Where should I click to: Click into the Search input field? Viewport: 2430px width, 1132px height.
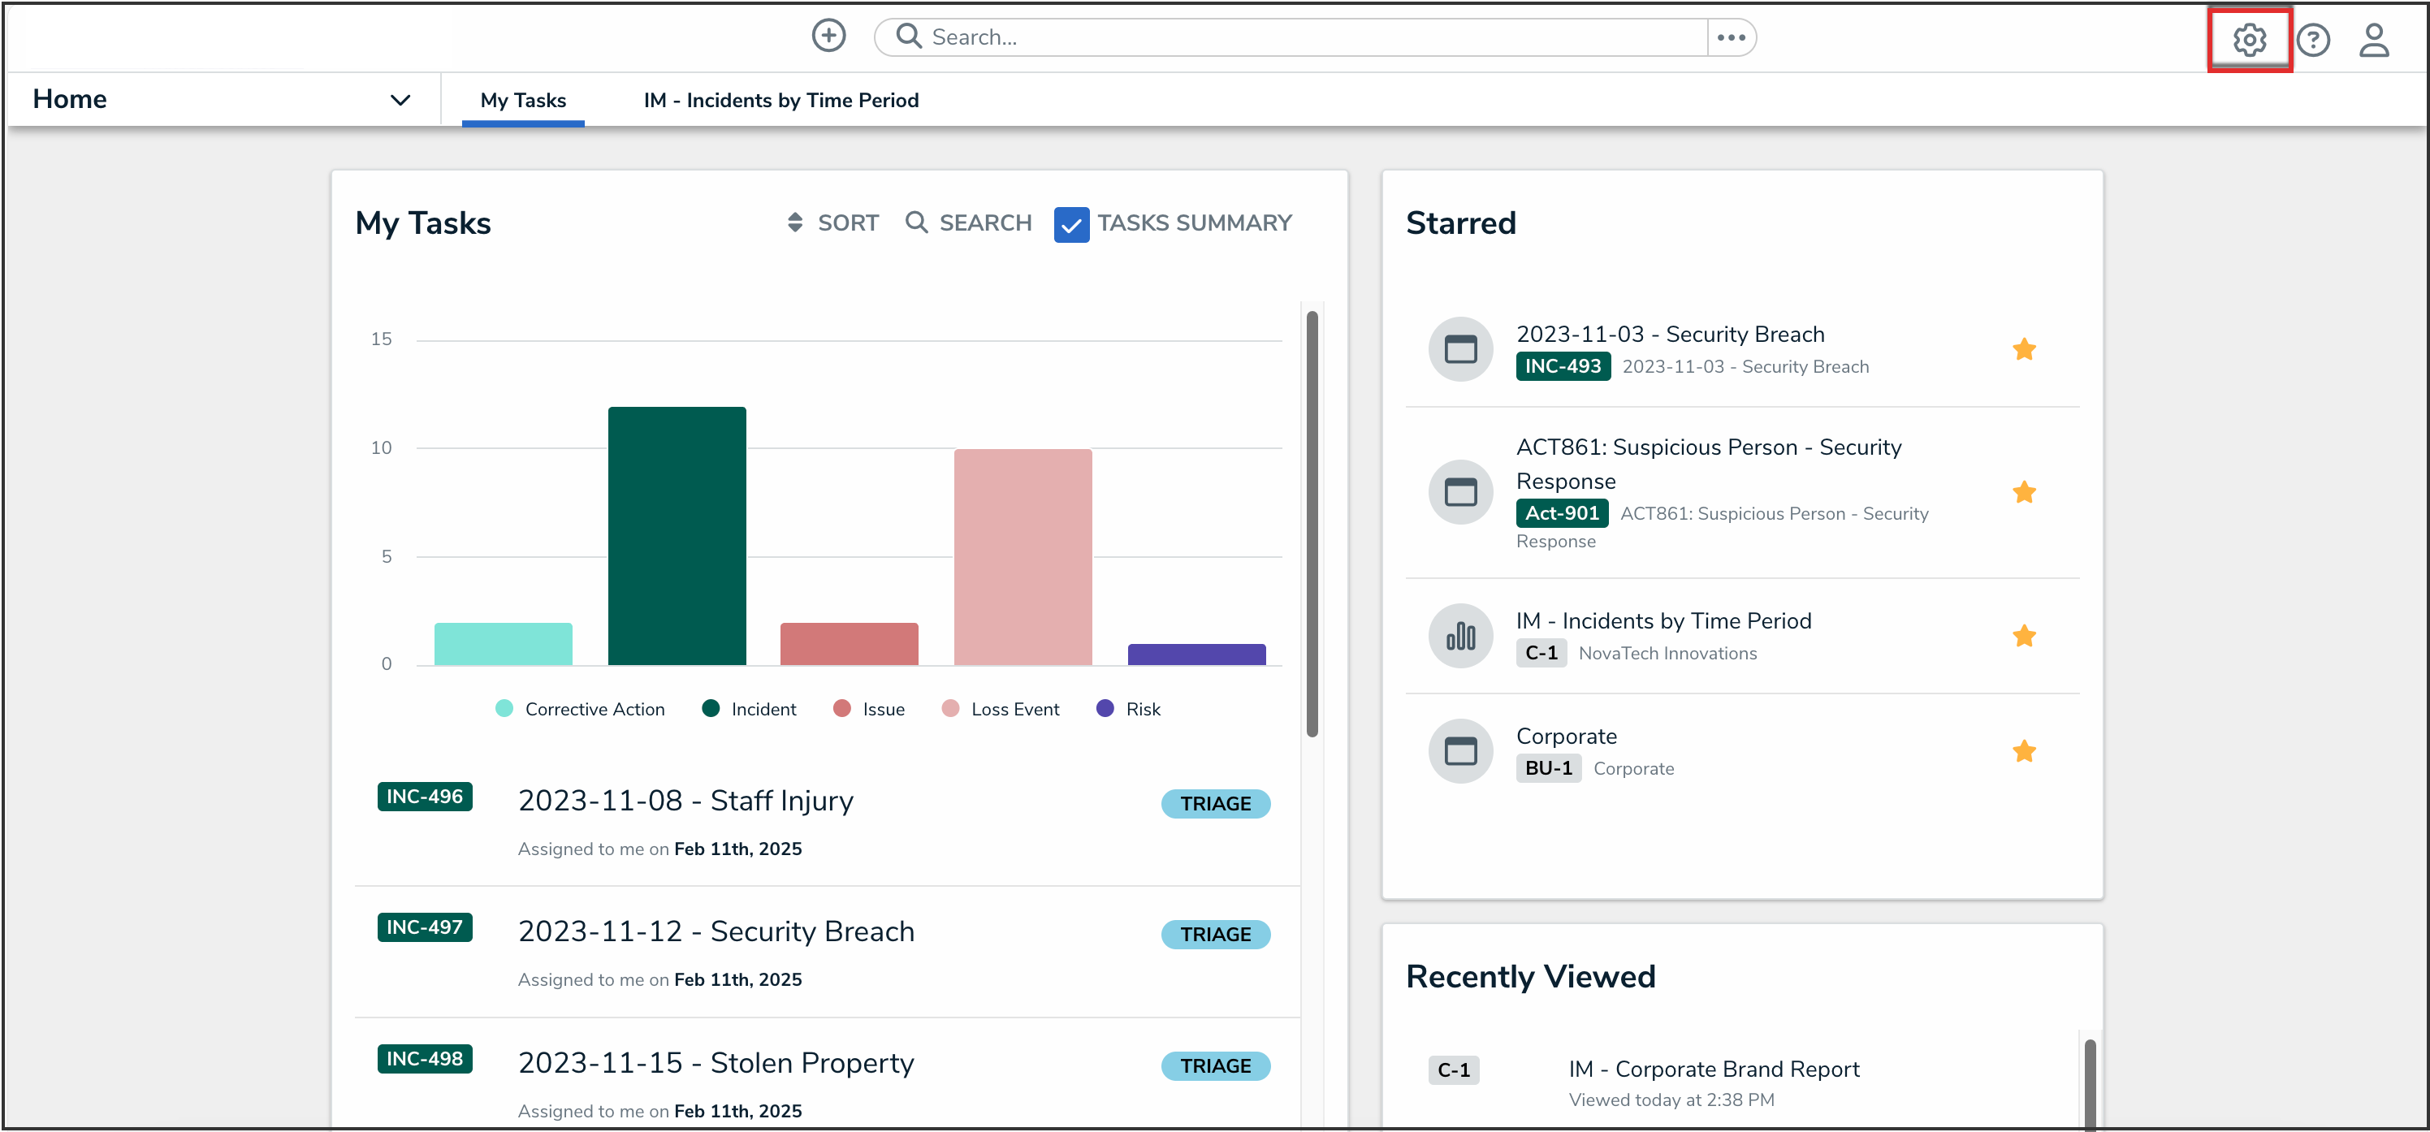pos(1311,37)
